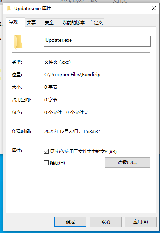
Task: Open the 共享 tab
Action: [x=33, y=22]
